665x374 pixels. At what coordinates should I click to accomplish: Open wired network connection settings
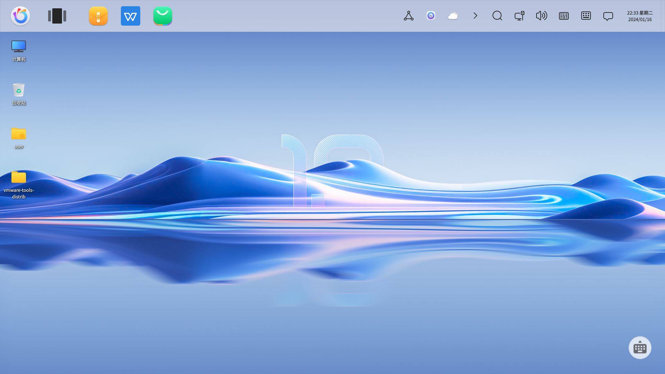coord(520,16)
